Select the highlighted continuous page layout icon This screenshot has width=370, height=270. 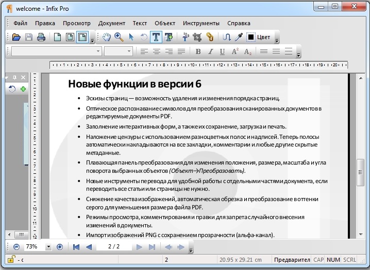[x=82, y=37]
